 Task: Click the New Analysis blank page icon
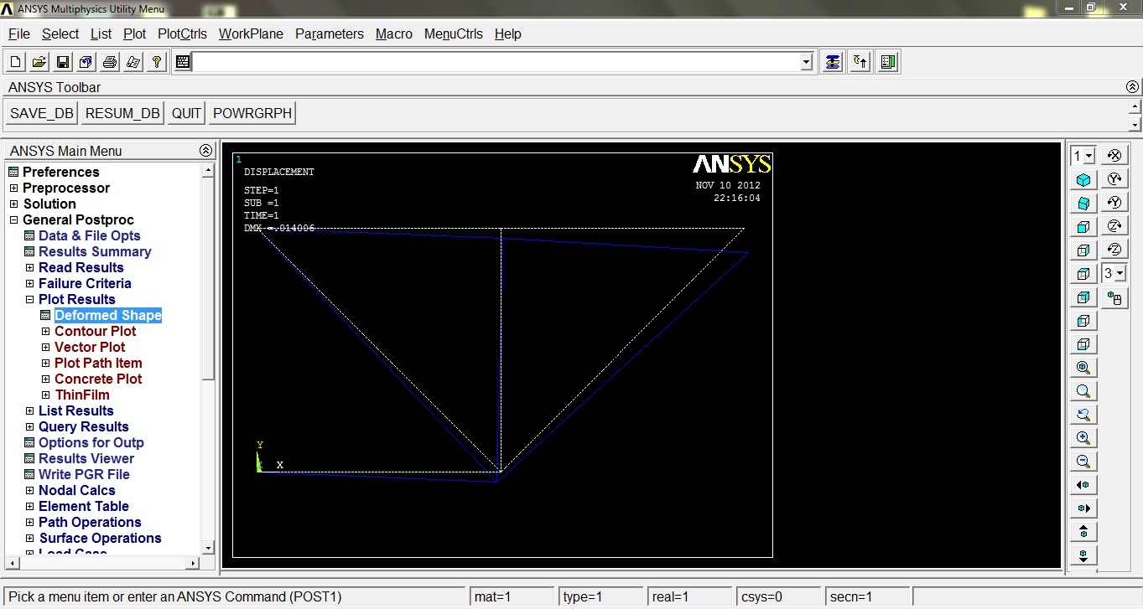tap(16, 62)
